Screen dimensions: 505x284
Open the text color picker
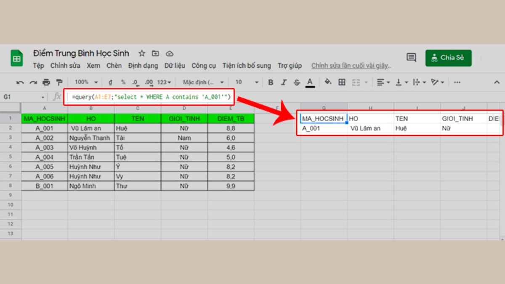coord(310,82)
